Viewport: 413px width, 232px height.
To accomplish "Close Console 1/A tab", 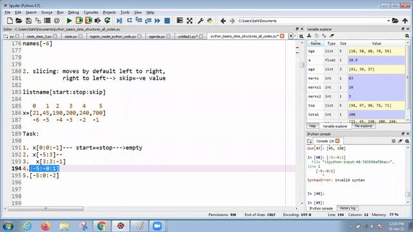I will pyautogui.click(x=337, y=141).
